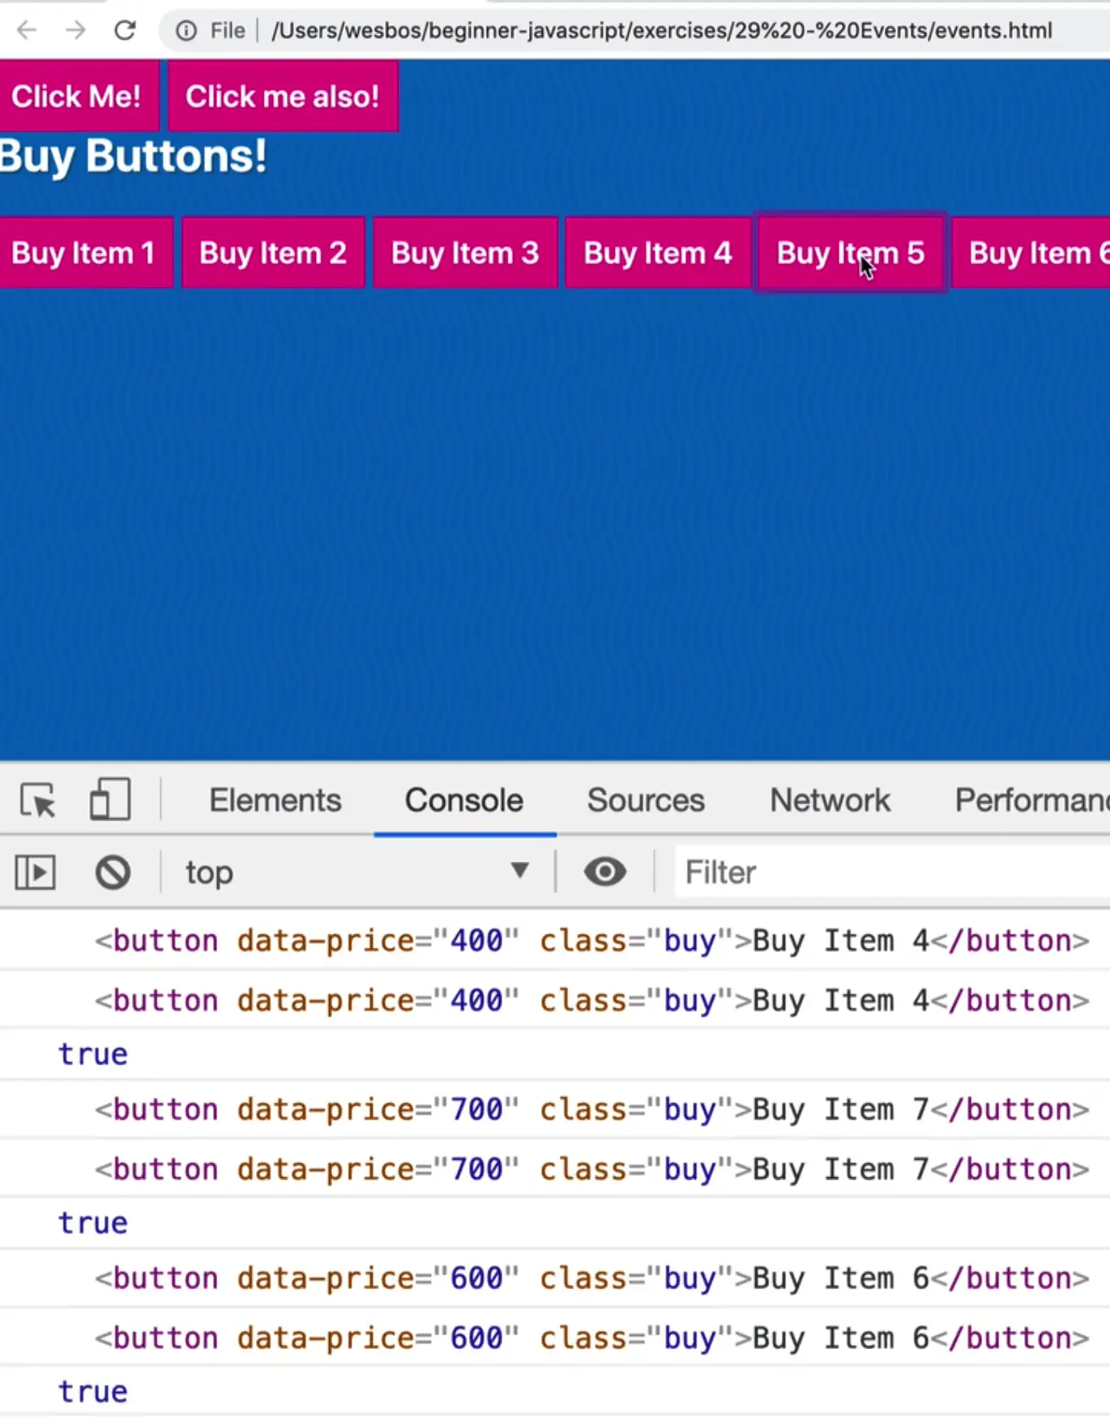The width and height of the screenshot is (1110, 1422).
Task: Toggle the device toolbar icon
Action: [x=109, y=800]
